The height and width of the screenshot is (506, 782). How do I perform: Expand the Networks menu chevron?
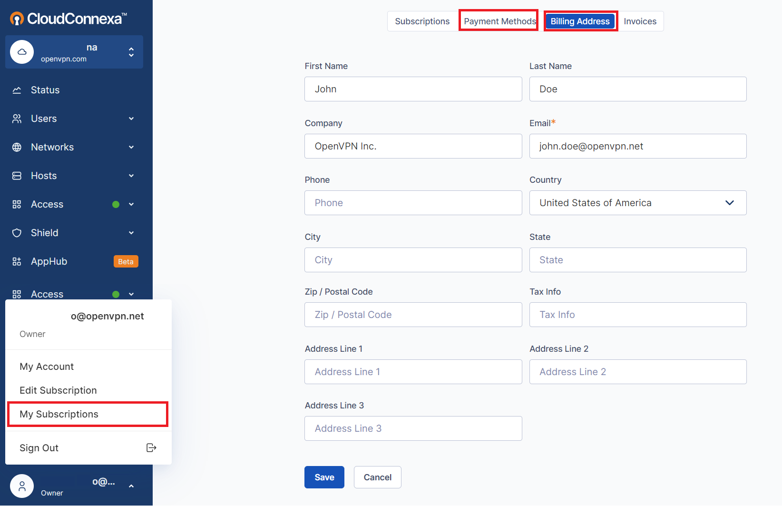pos(131,147)
